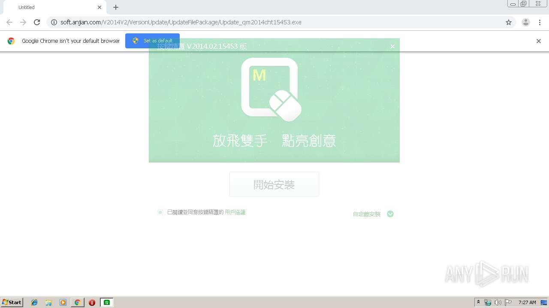Close the Untitled tab

100,7
